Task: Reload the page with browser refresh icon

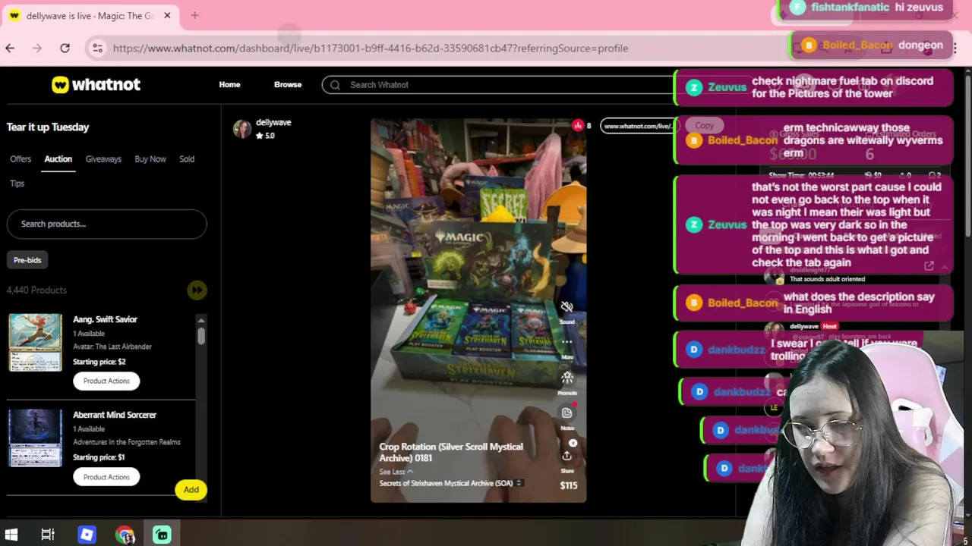Action: pos(65,48)
